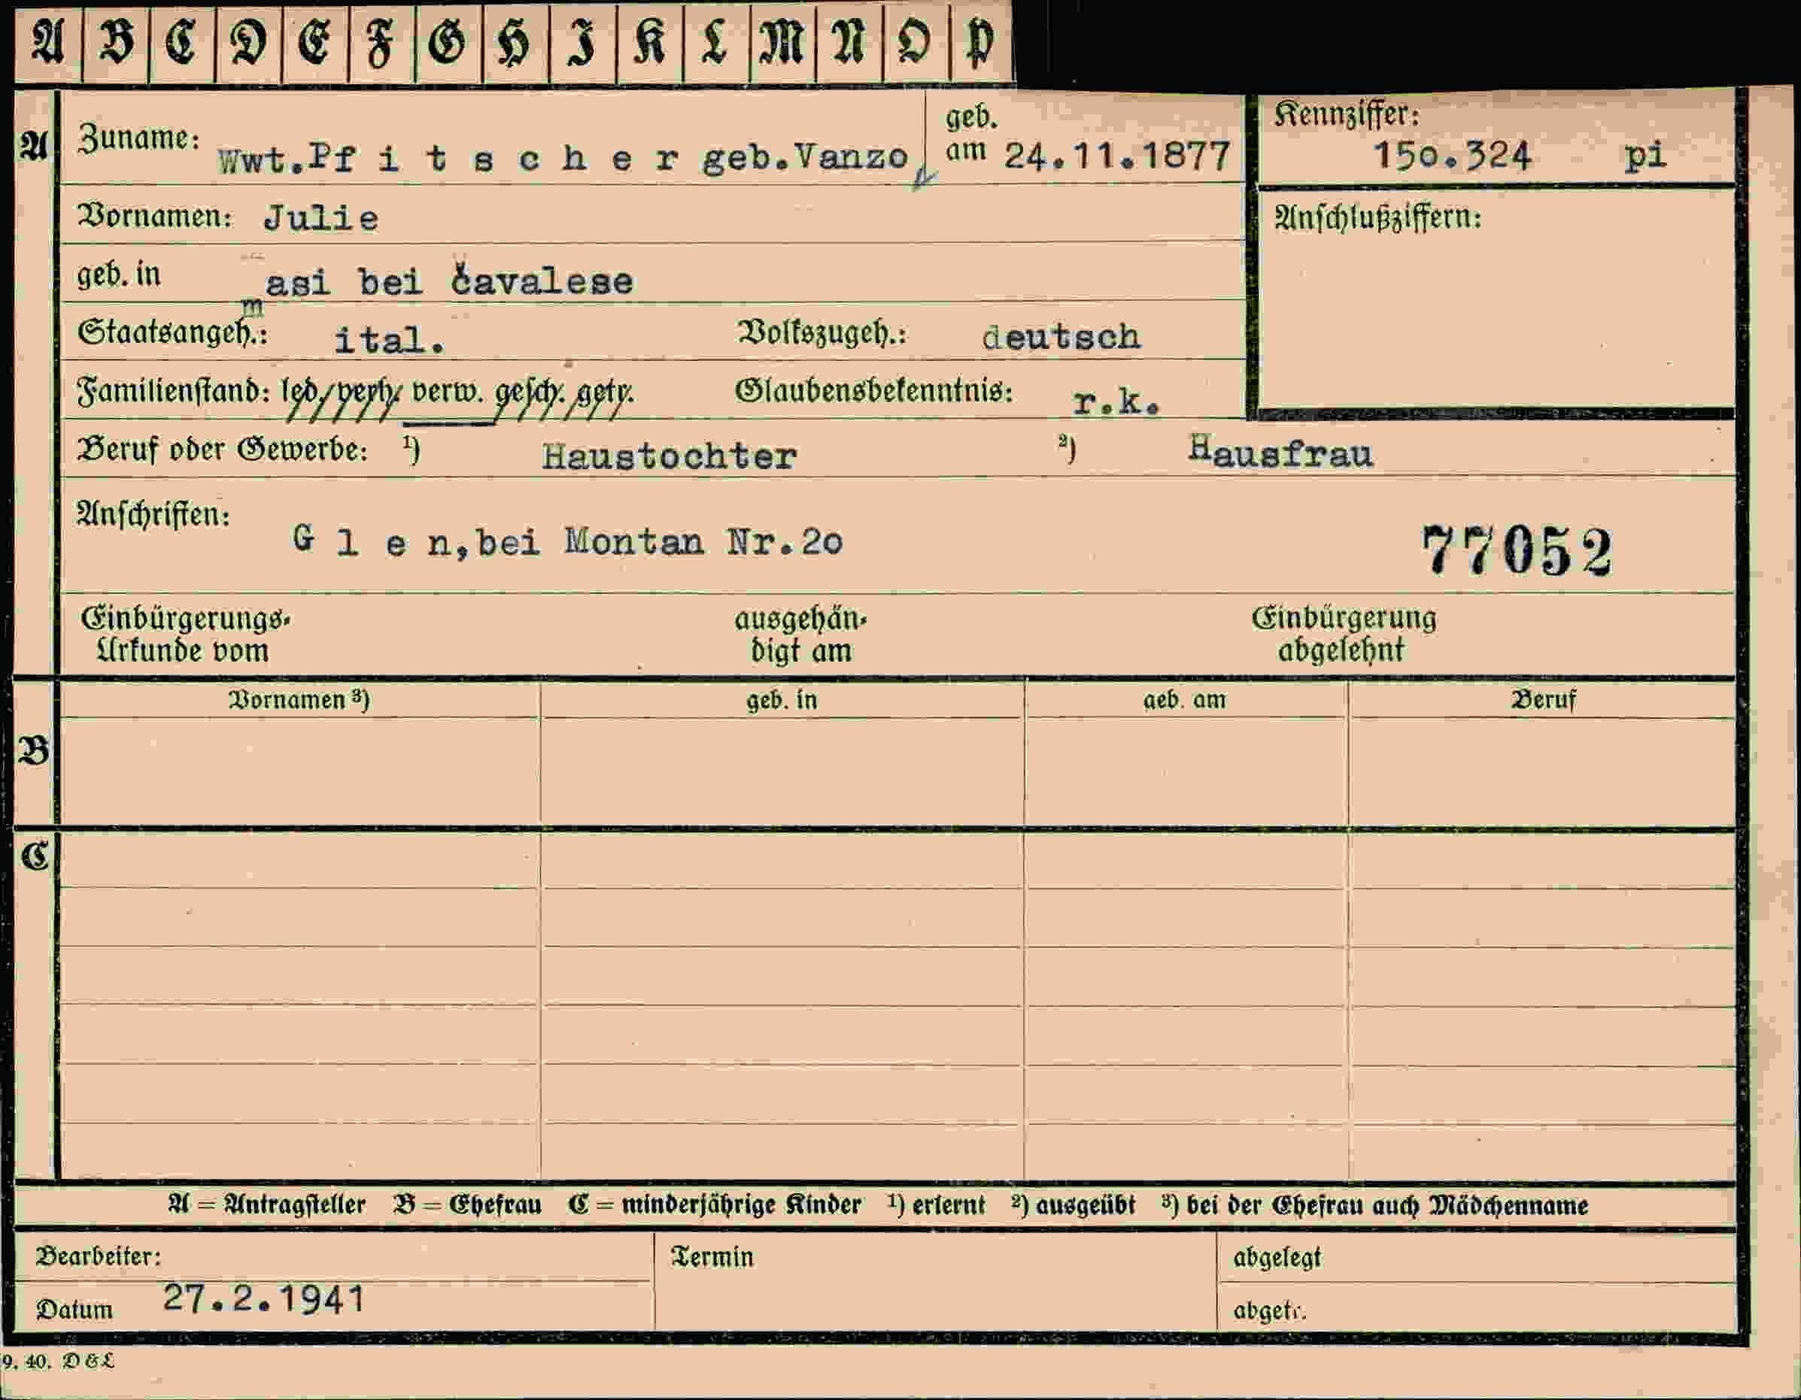Click the ethnicity value 'deutsch'
Viewport: 1801px width, 1400px height.
[1061, 336]
